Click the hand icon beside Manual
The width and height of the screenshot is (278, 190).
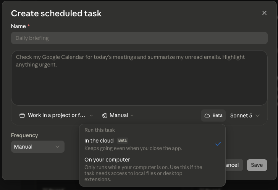point(105,116)
